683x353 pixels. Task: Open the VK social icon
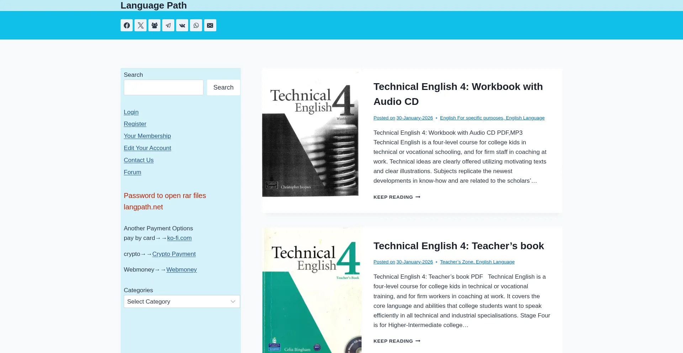182,25
